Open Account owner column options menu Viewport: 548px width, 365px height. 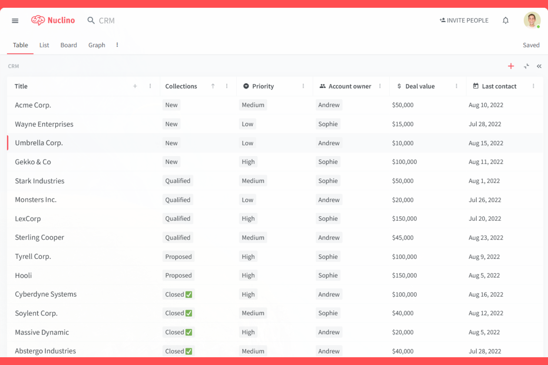click(x=380, y=86)
